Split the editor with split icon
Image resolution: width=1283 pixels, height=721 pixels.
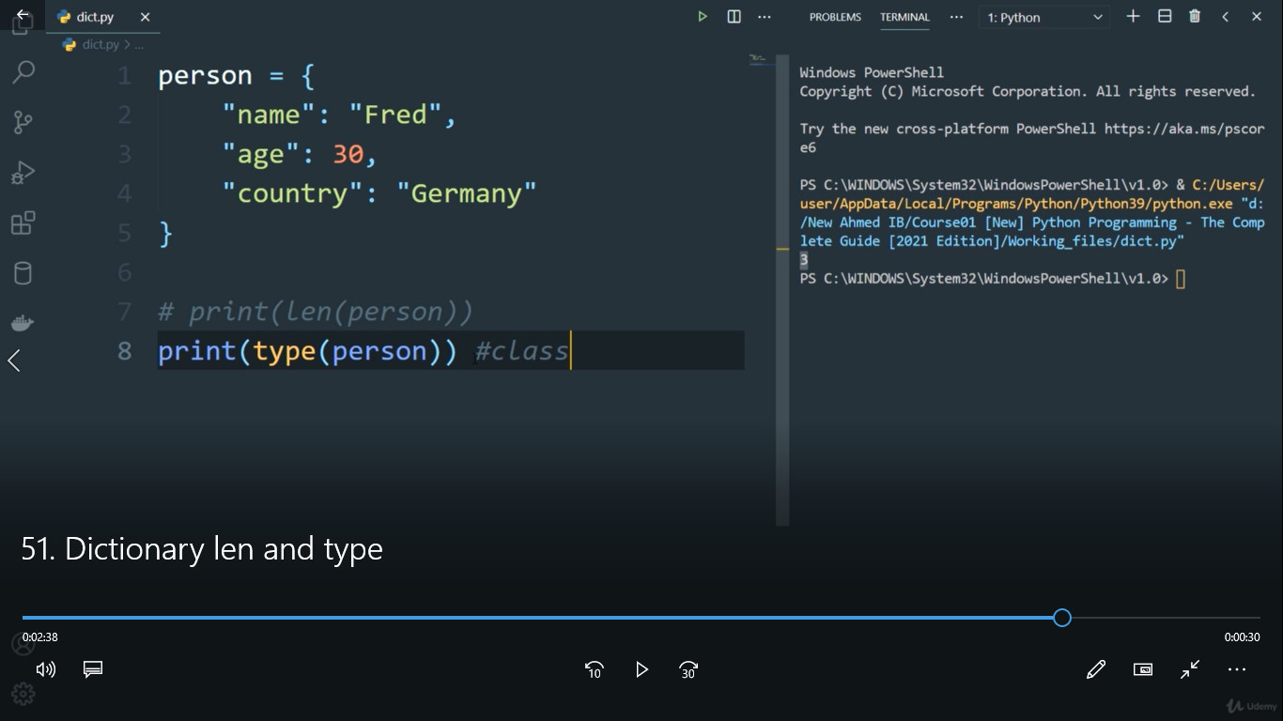tap(734, 17)
